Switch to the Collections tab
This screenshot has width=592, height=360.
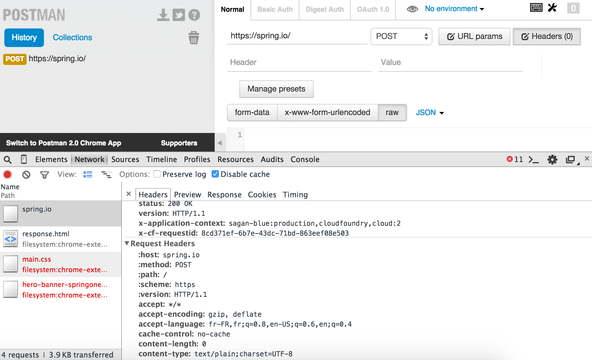click(72, 38)
